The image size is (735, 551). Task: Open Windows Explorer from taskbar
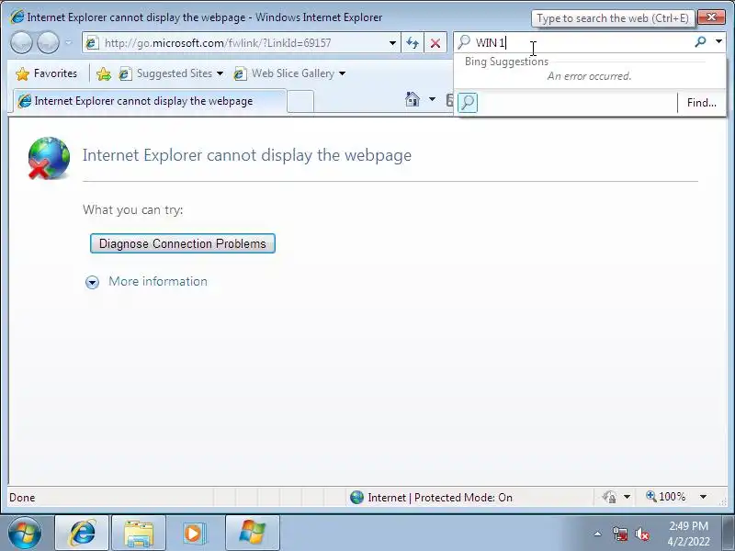click(139, 533)
